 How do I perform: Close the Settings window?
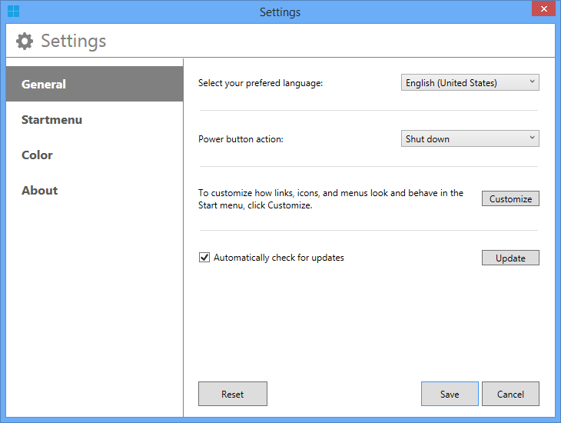543,9
